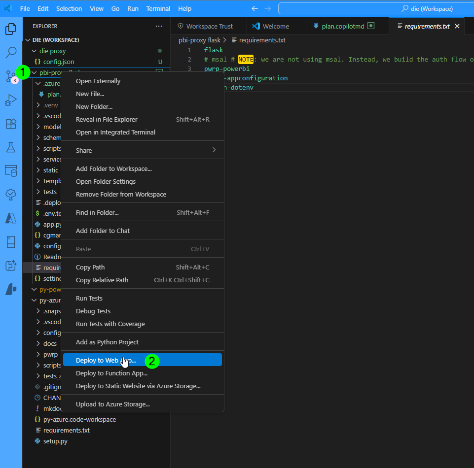Open the File menu
Screen dimensions: 474x468
25,9
